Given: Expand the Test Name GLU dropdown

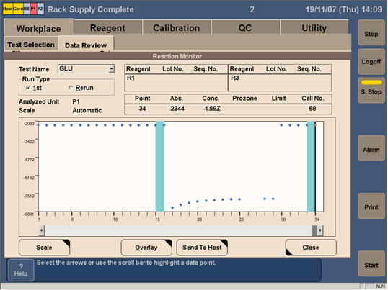Looking at the screenshot, I should [x=111, y=68].
